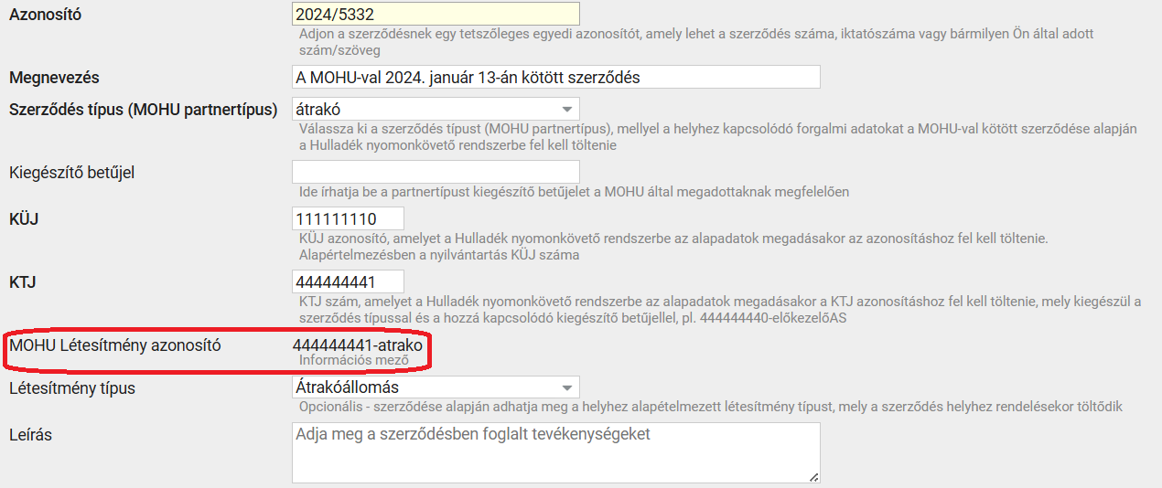Click the 'Információs mező' hint text

pos(354,360)
